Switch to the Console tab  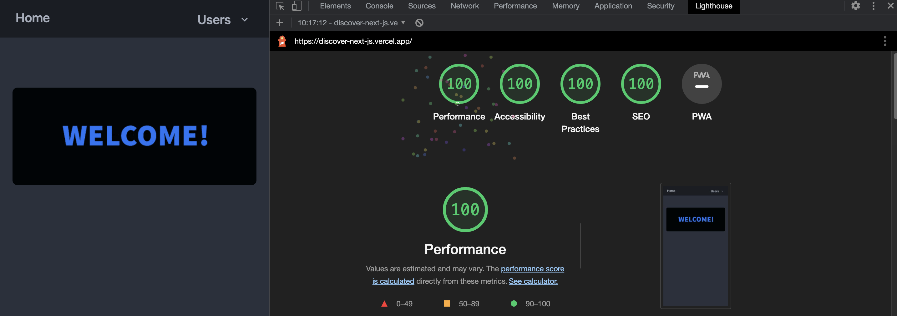coord(379,6)
